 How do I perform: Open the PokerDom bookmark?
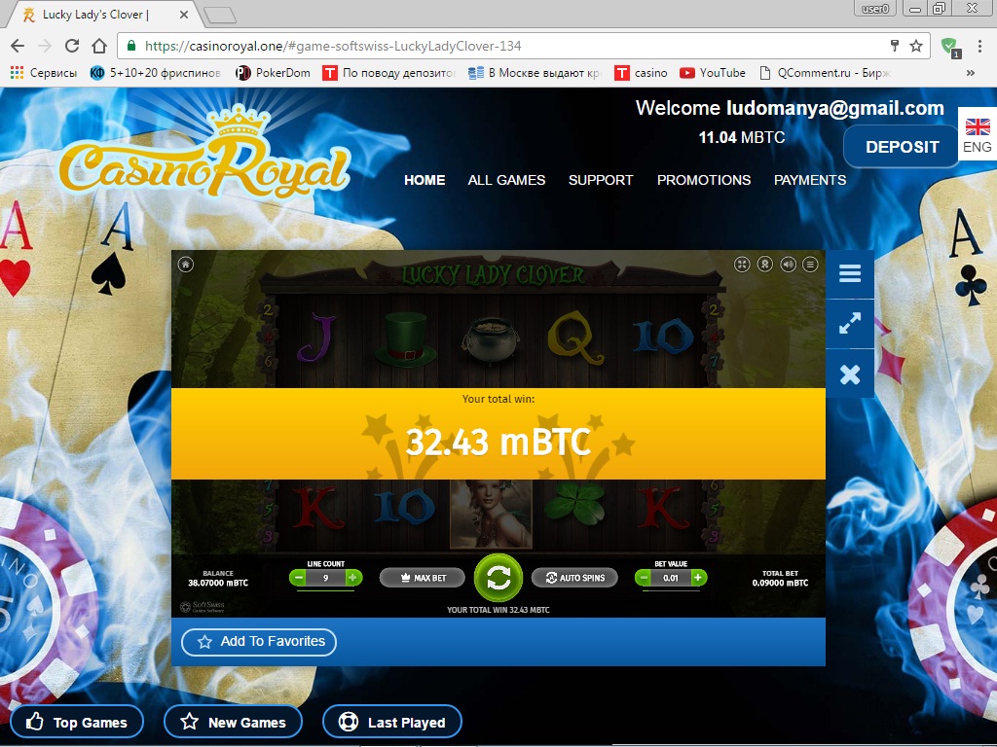(x=273, y=73)
